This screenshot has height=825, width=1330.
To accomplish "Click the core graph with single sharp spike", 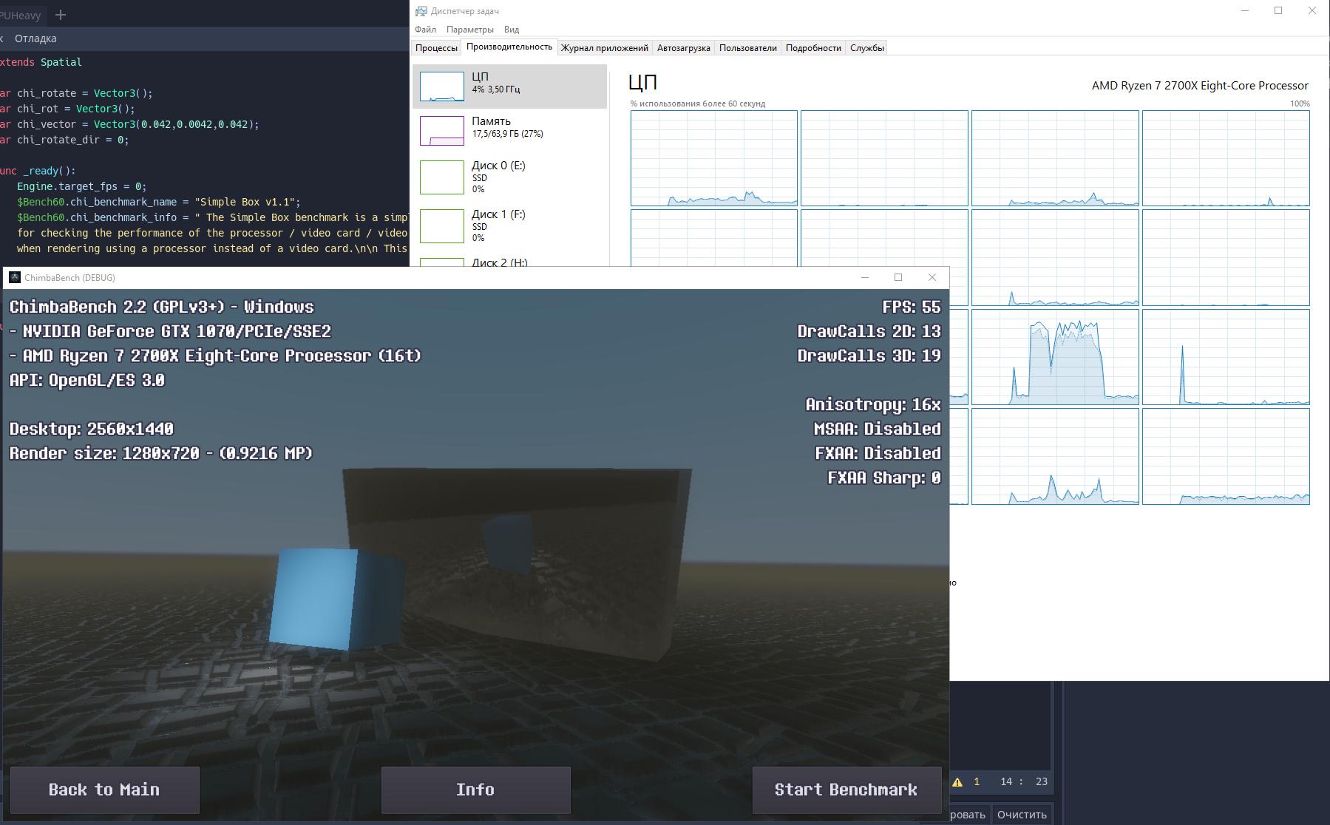I will 1226,357.
